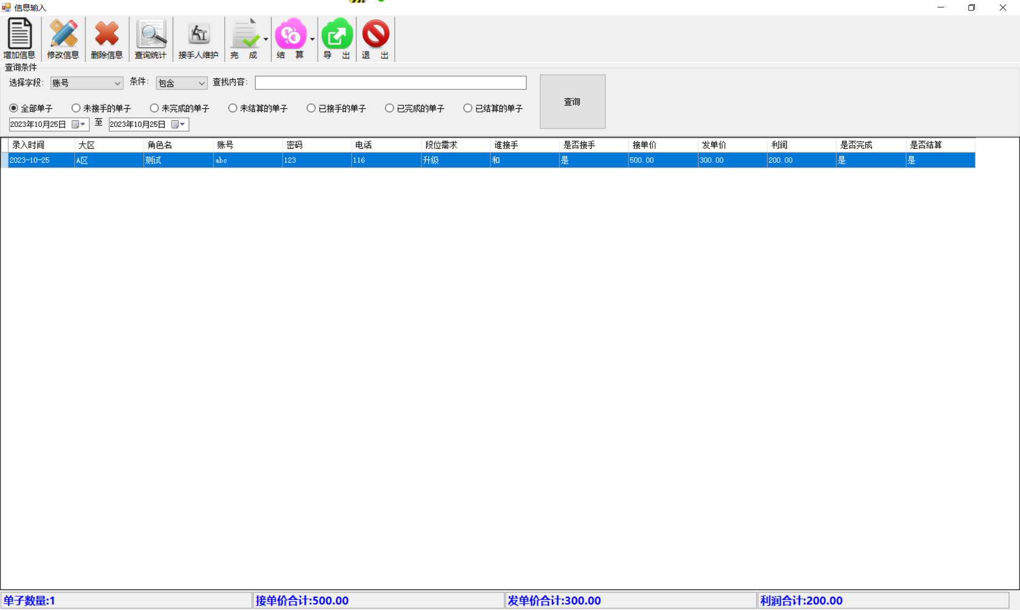Click the 增加信息 (add info) document icon
Image resolution: width=1020 pixels, height=610 pixels.
point(20,34)
